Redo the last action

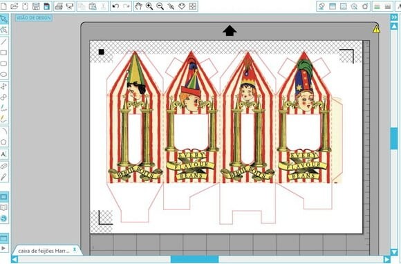pyautogui.click(x=127, y=6)
